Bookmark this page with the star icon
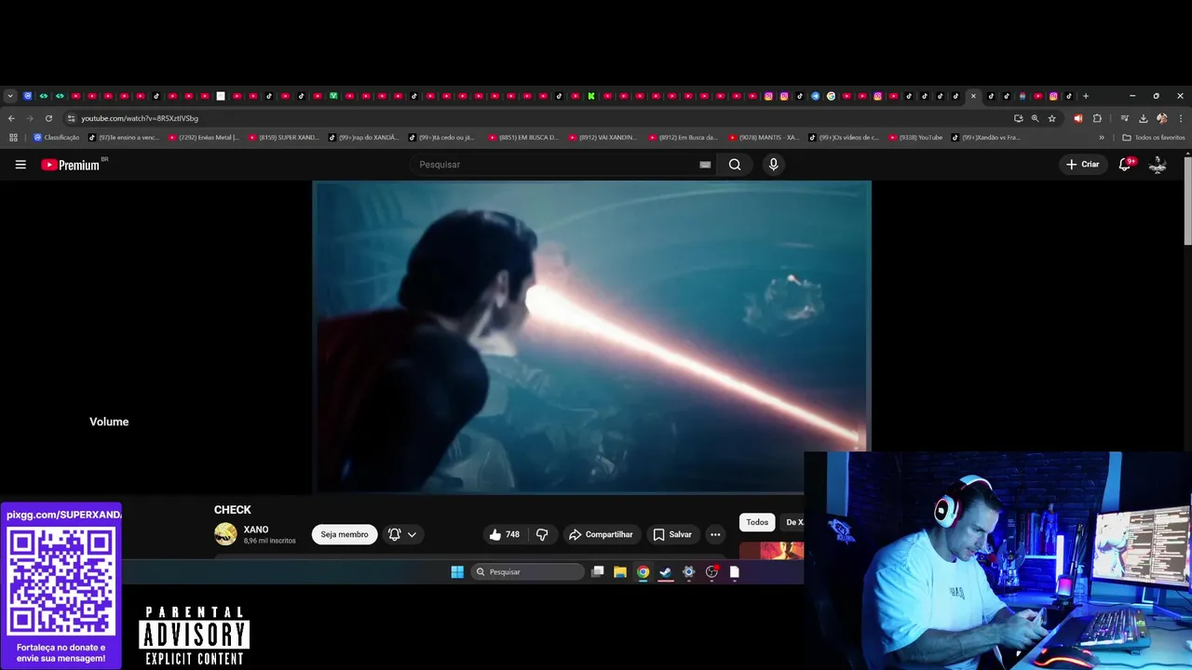1192x670 pixels. (x=1051, y=119)
